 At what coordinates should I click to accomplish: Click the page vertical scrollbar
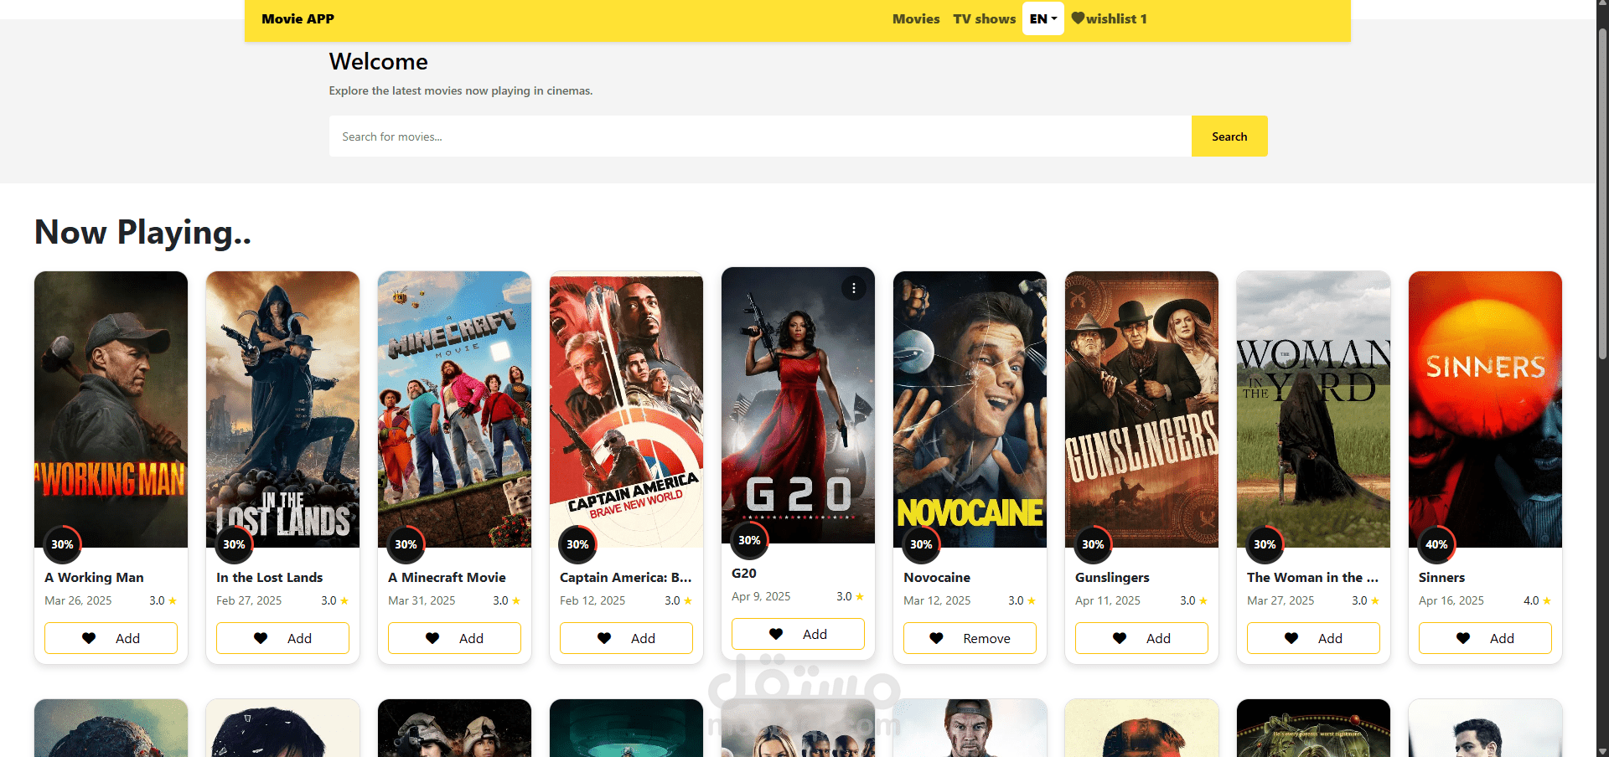click(1602, 193)
